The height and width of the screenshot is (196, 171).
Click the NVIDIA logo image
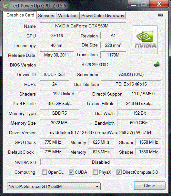(x=145, y=40)
